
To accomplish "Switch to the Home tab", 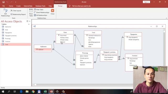I will (11, 6).
